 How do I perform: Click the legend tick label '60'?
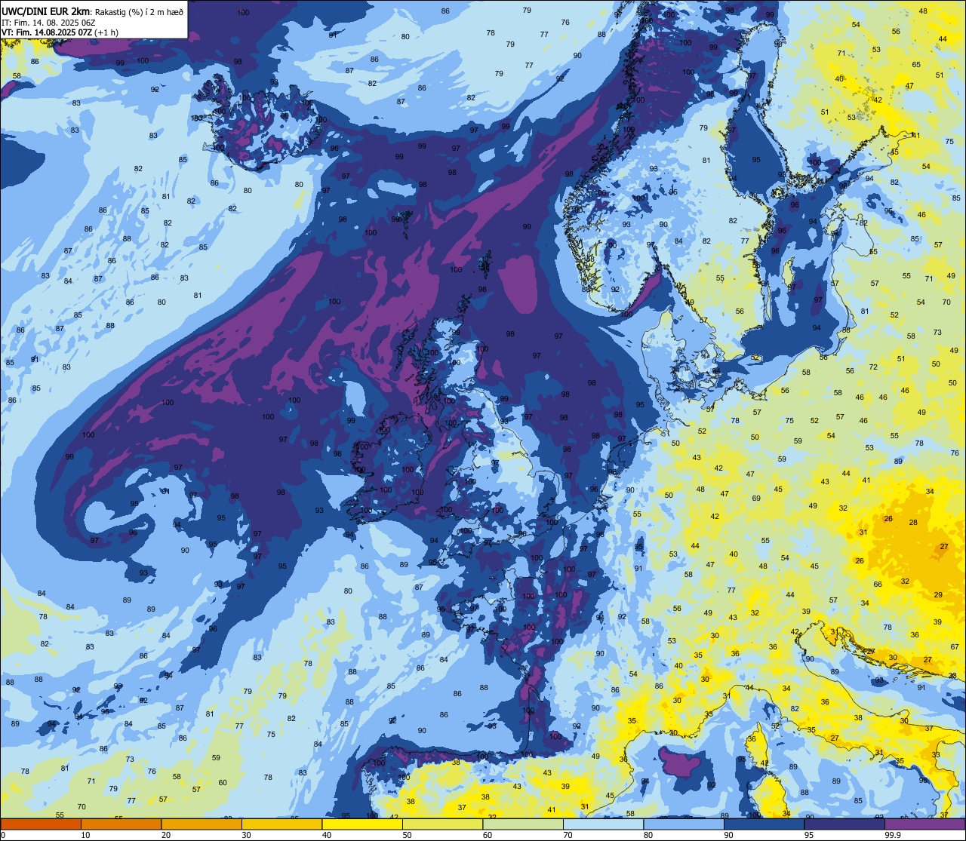tap(488, 835)
